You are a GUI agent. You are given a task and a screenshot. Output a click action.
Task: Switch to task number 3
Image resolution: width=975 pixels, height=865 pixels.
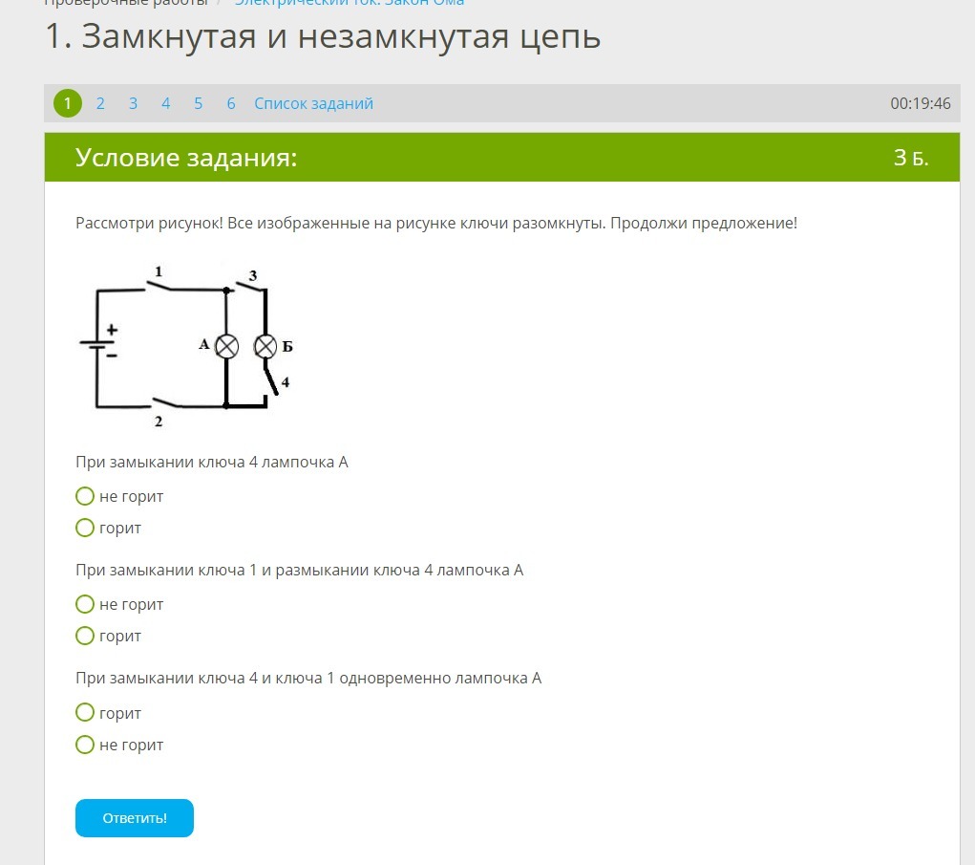[x=133, y=103]
